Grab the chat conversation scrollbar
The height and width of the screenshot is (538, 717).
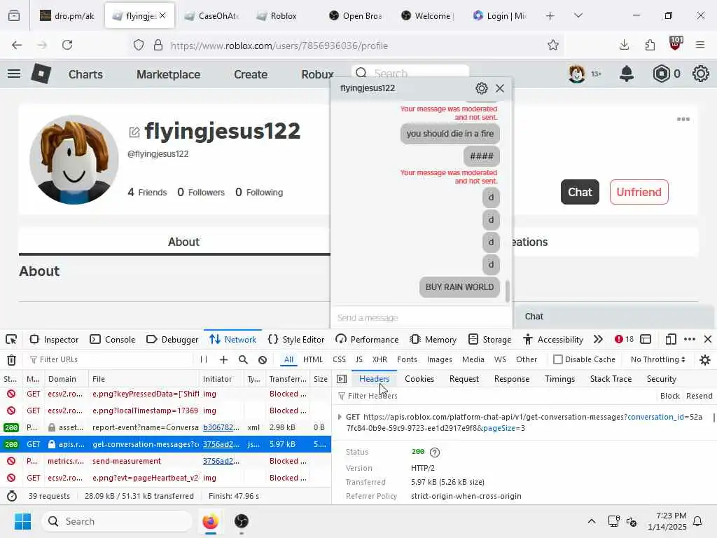click(507, 291)
